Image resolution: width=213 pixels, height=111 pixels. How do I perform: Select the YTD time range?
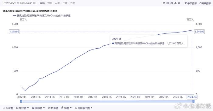(50, 3)
